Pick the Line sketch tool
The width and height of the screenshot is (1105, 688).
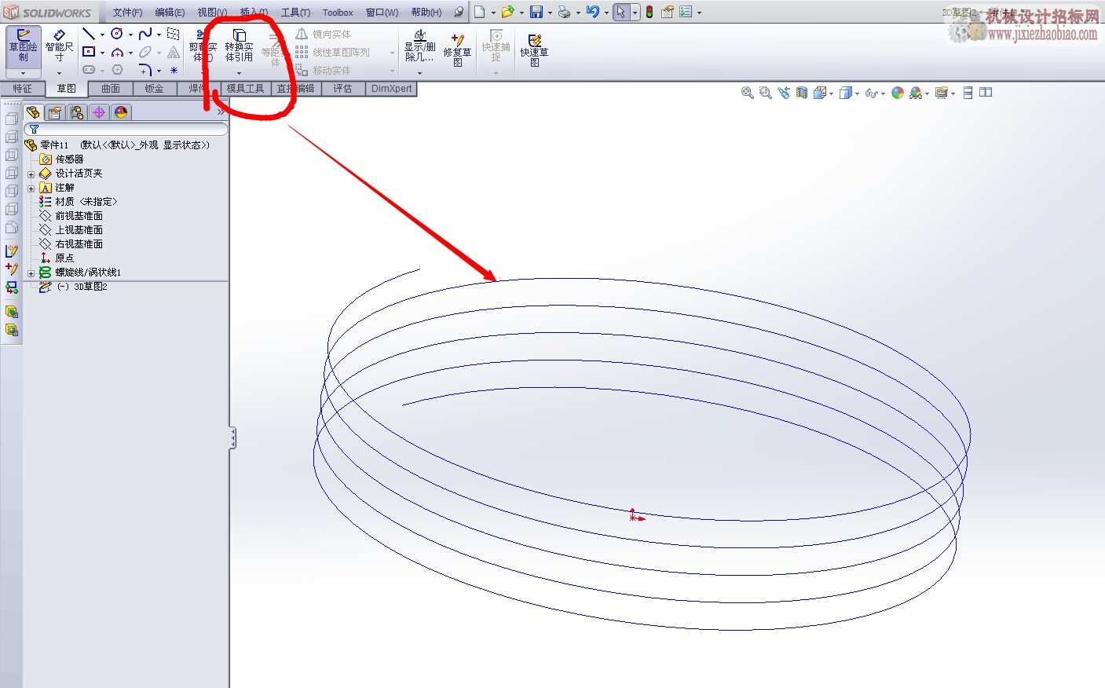(89, 34)
